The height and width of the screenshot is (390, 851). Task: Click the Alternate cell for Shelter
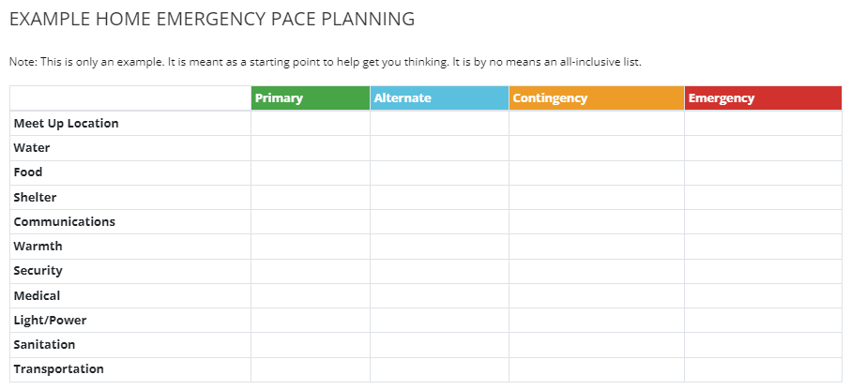(440, 197)
